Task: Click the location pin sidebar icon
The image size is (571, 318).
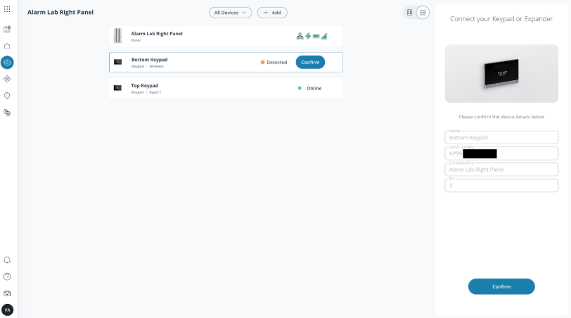Action: [7, 96]
